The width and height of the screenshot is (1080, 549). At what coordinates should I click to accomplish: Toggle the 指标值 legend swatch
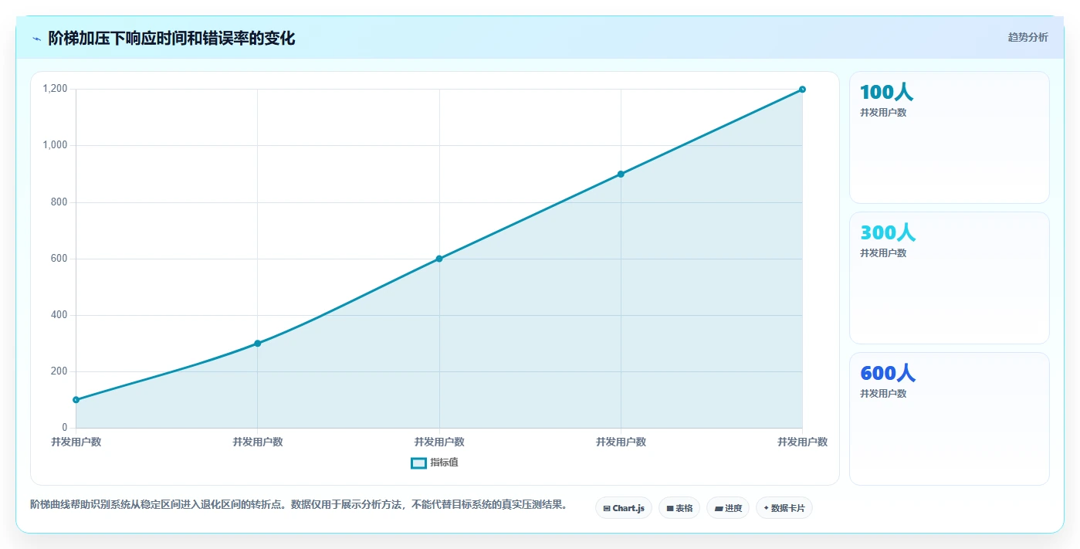tap(418, 463)
